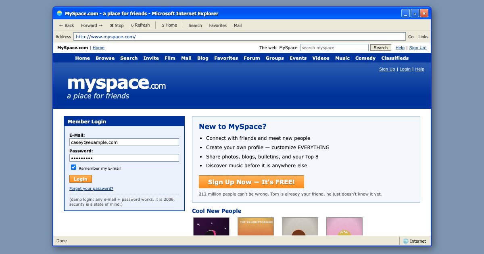Screen dimensions: 484x254
Task: Open Mail from the browser toolbar
Action: tap(238, 25)
